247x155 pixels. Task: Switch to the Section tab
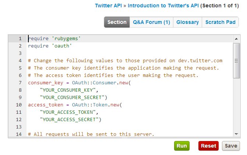(117, 22)
